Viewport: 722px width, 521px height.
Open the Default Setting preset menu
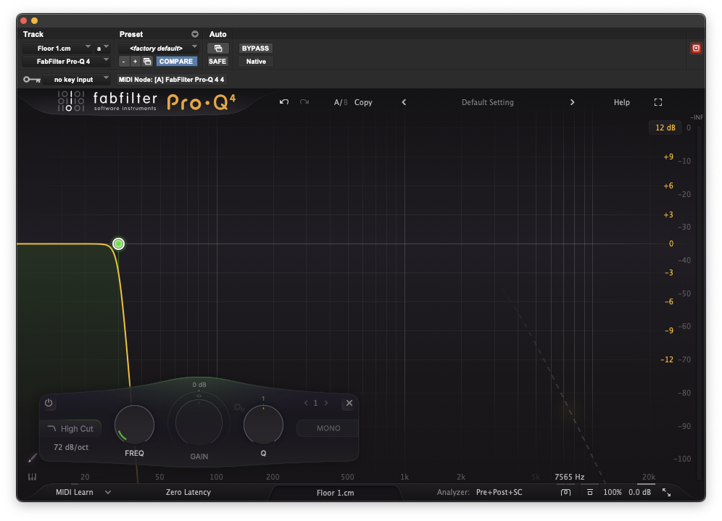pos(488,102)
